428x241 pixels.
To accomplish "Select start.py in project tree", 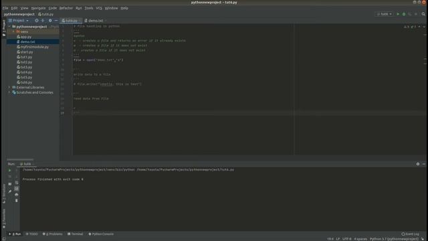I will (x=25, y=52).
